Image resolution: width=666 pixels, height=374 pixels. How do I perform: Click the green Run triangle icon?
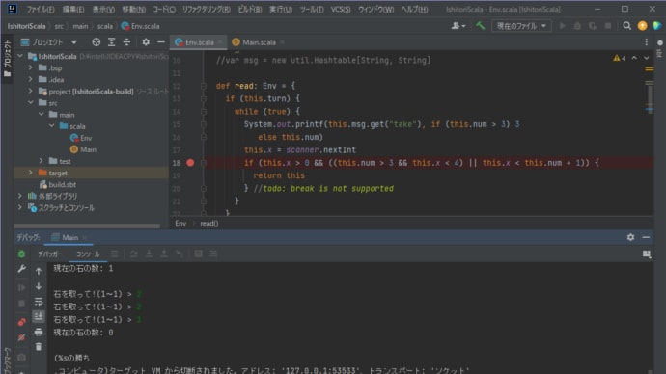563,26
